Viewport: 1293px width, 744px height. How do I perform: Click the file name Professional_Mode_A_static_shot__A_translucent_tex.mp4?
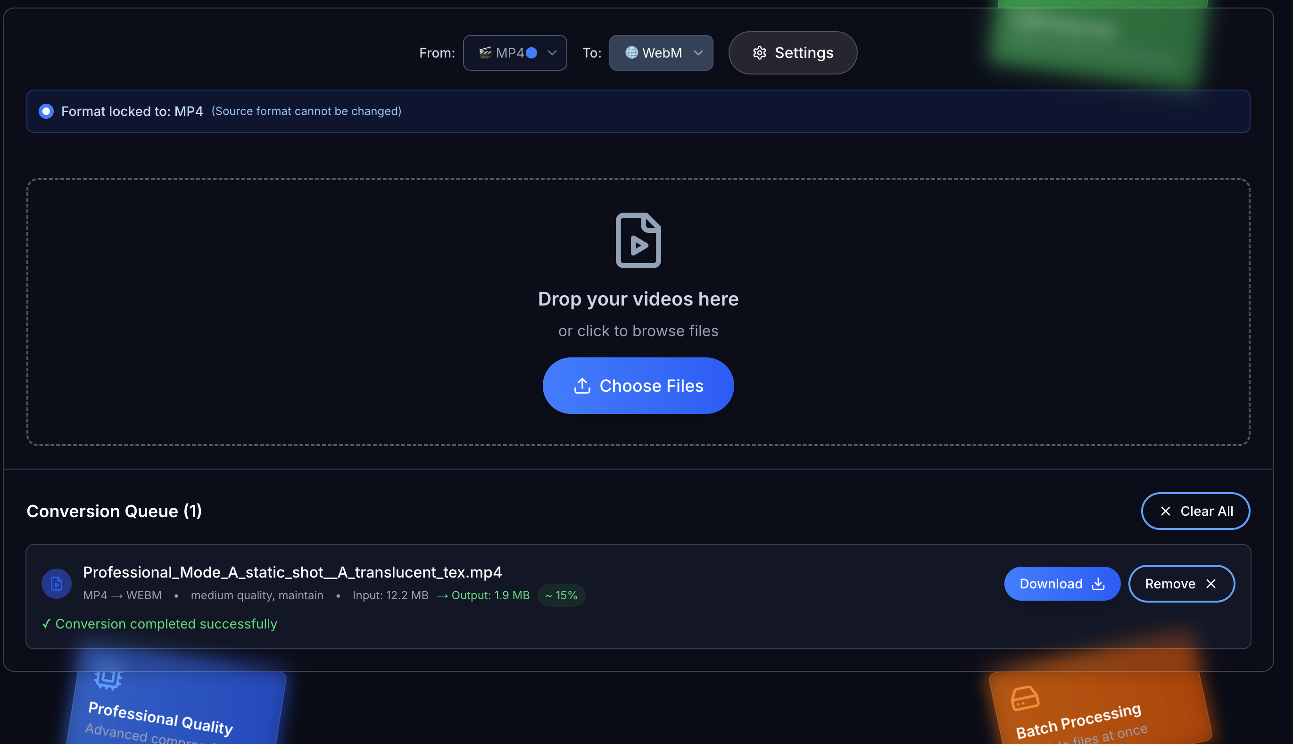point(292,572)
